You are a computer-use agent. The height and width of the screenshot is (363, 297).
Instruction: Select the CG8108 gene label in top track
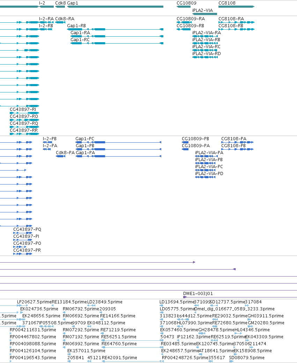pos(227,3)
